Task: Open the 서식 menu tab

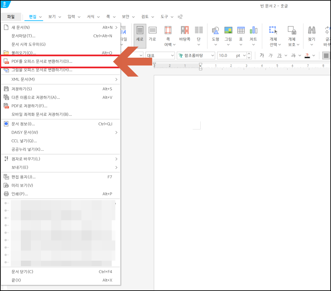Action: (91, 17)
